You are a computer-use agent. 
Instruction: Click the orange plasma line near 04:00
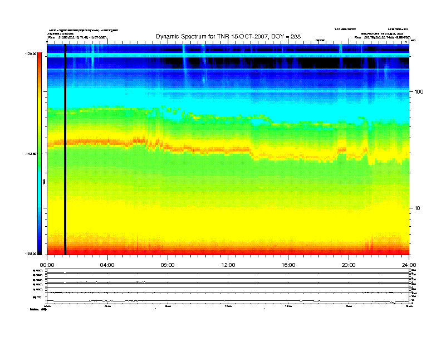coord(107,142)
